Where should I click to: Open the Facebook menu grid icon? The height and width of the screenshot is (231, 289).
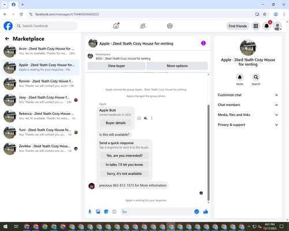coord(255,26)
